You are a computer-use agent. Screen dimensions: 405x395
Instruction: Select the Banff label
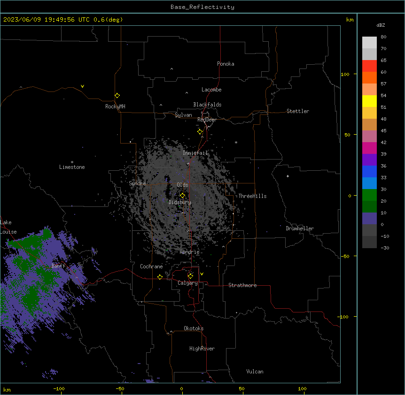coord(58,266)
